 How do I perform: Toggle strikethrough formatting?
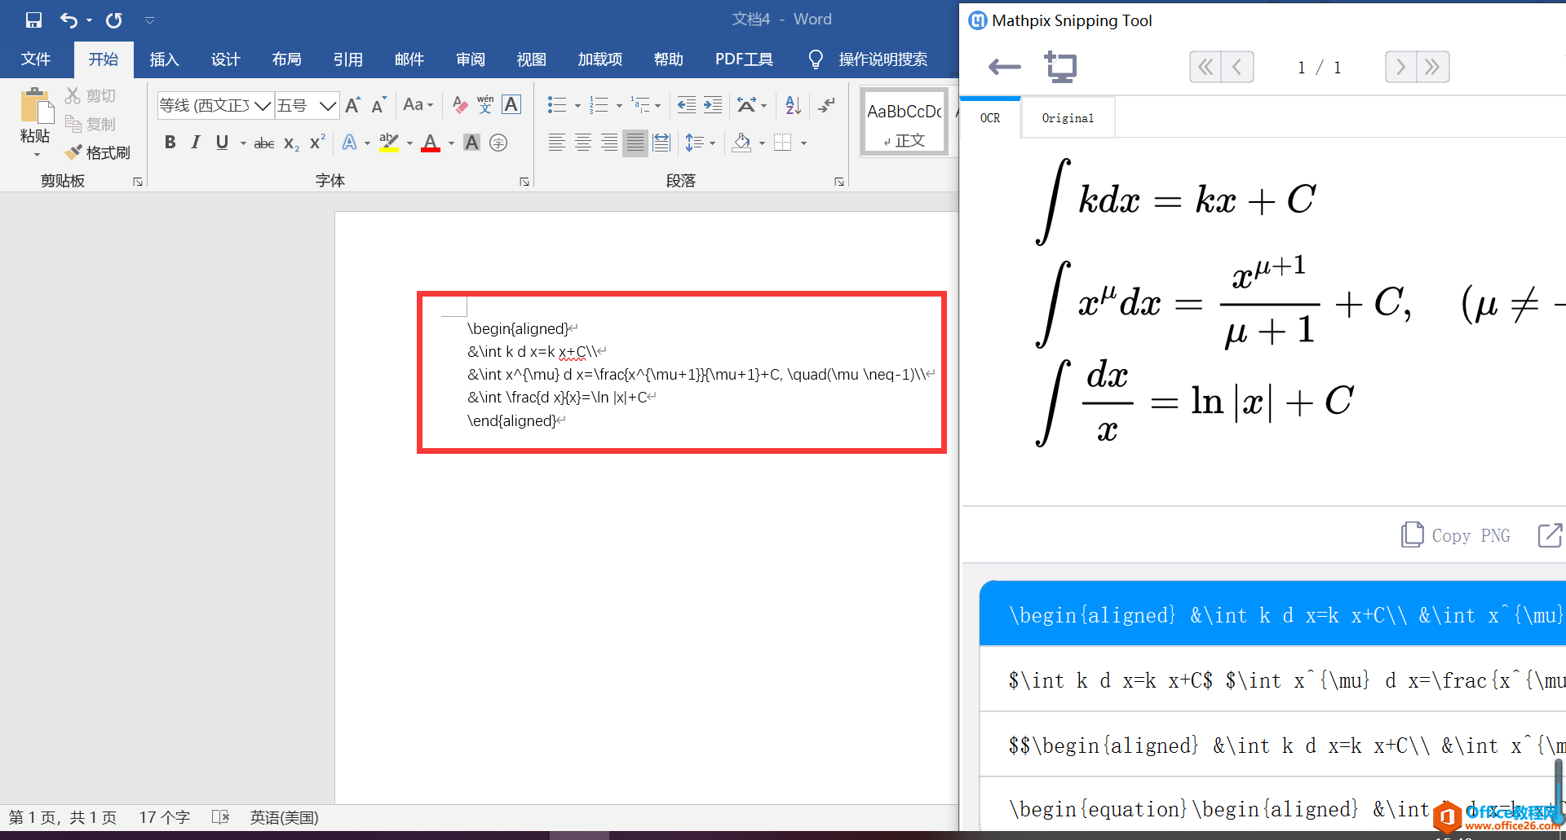point(263,143)
